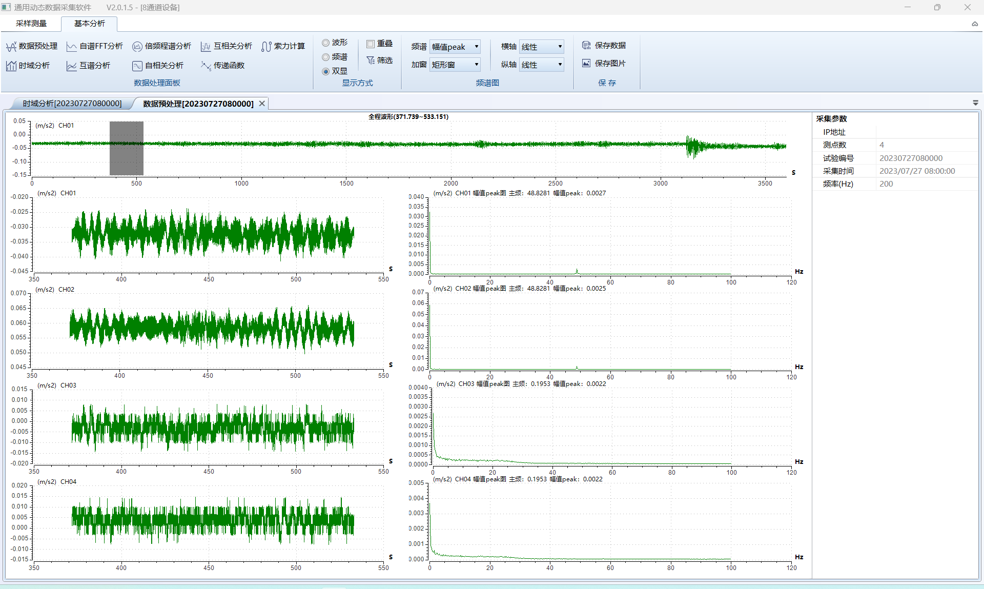Open 传递函数 transfer function tool

(x=223, y=66)
